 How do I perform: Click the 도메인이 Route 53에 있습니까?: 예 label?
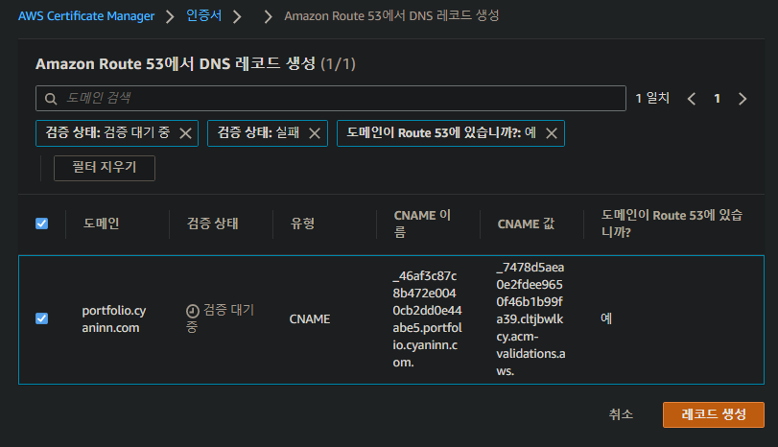tap(441, 132)
